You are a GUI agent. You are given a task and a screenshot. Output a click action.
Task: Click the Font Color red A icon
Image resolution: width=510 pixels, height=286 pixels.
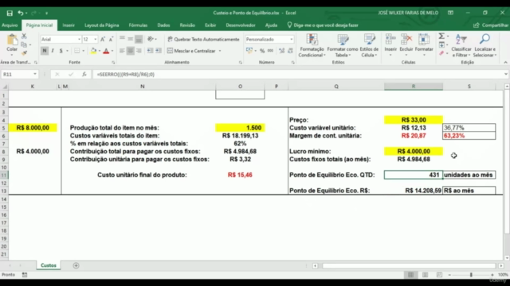(106, 51)
